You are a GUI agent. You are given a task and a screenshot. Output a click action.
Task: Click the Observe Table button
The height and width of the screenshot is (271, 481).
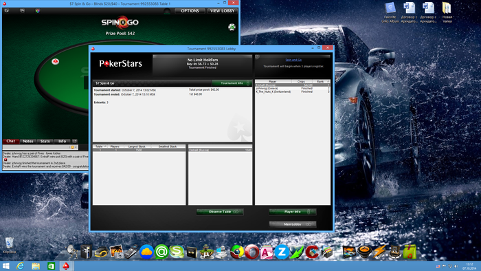tap(220, 212)
